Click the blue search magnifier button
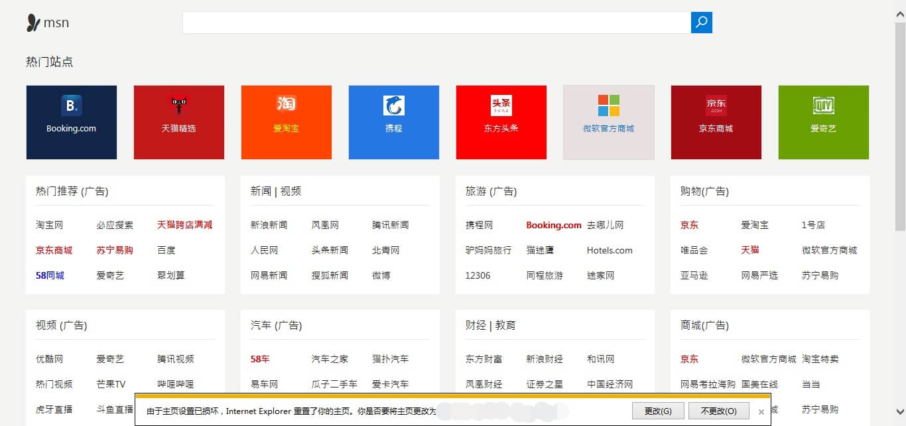Image resolution: width=906 pixels, height=426 pixels. 701,23
